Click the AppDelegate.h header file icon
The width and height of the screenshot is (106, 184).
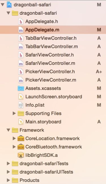(x=21, y=22)
